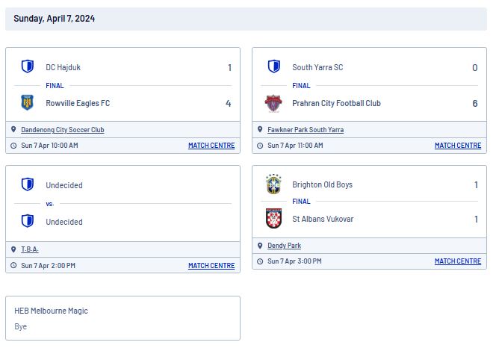Open the Dandenong City Soccer Club venue link
Image resolution: width=493 pixels, height=348 pixels.
click(63, 129)
